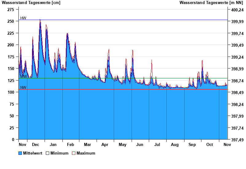Viewport: 246px width, 169px height.
Task: Click the red-outlined Maximum legend box
Action: (73, 153)
